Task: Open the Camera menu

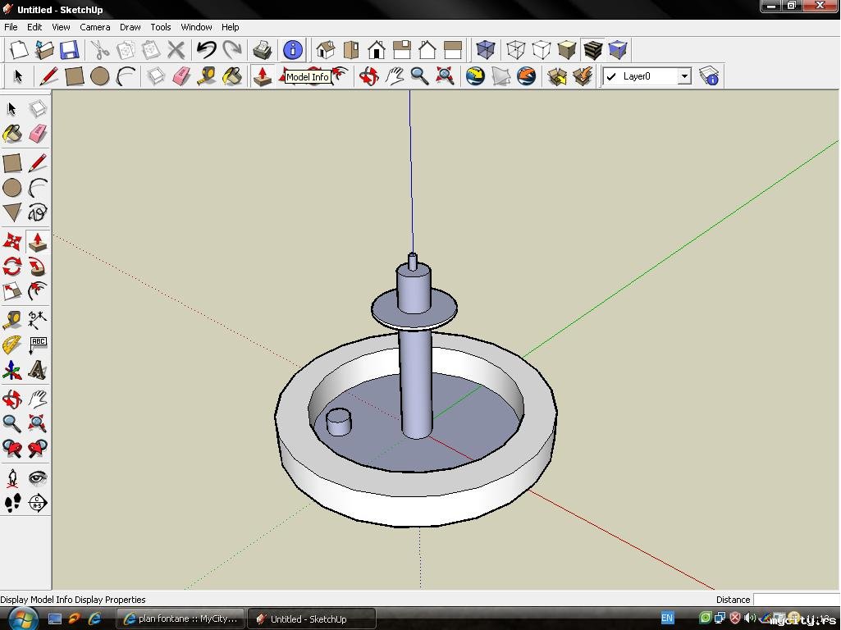Action: tap(94, 27)
